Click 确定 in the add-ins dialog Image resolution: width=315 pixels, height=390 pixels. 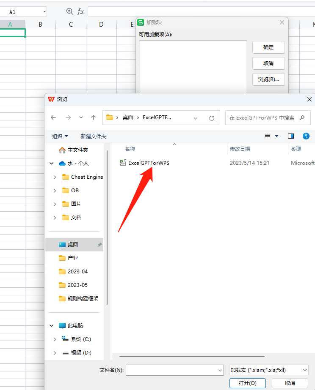tap(268, 47)
